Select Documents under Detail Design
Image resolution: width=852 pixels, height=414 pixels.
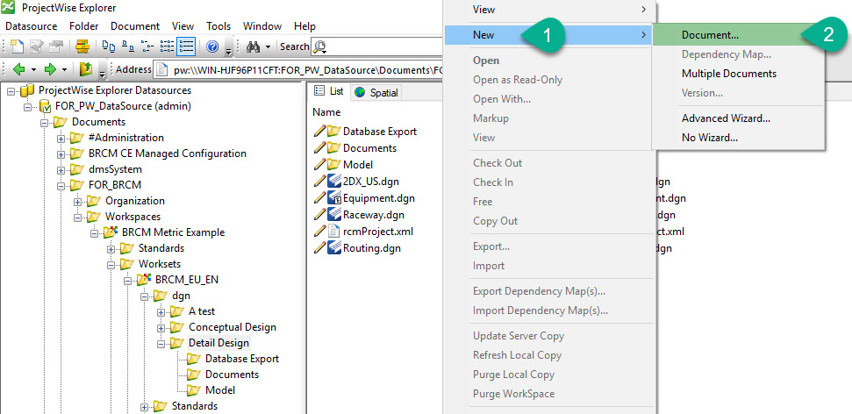[232, 375]
